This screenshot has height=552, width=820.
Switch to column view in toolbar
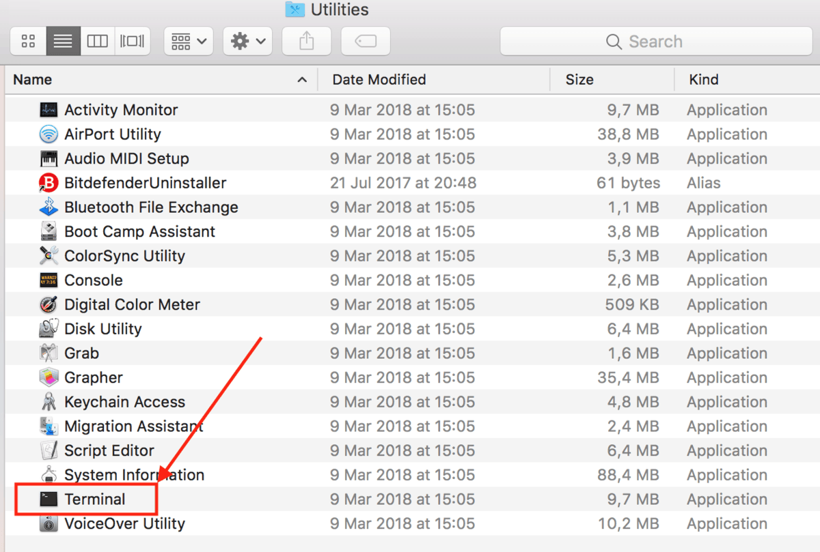pos(98,42)
